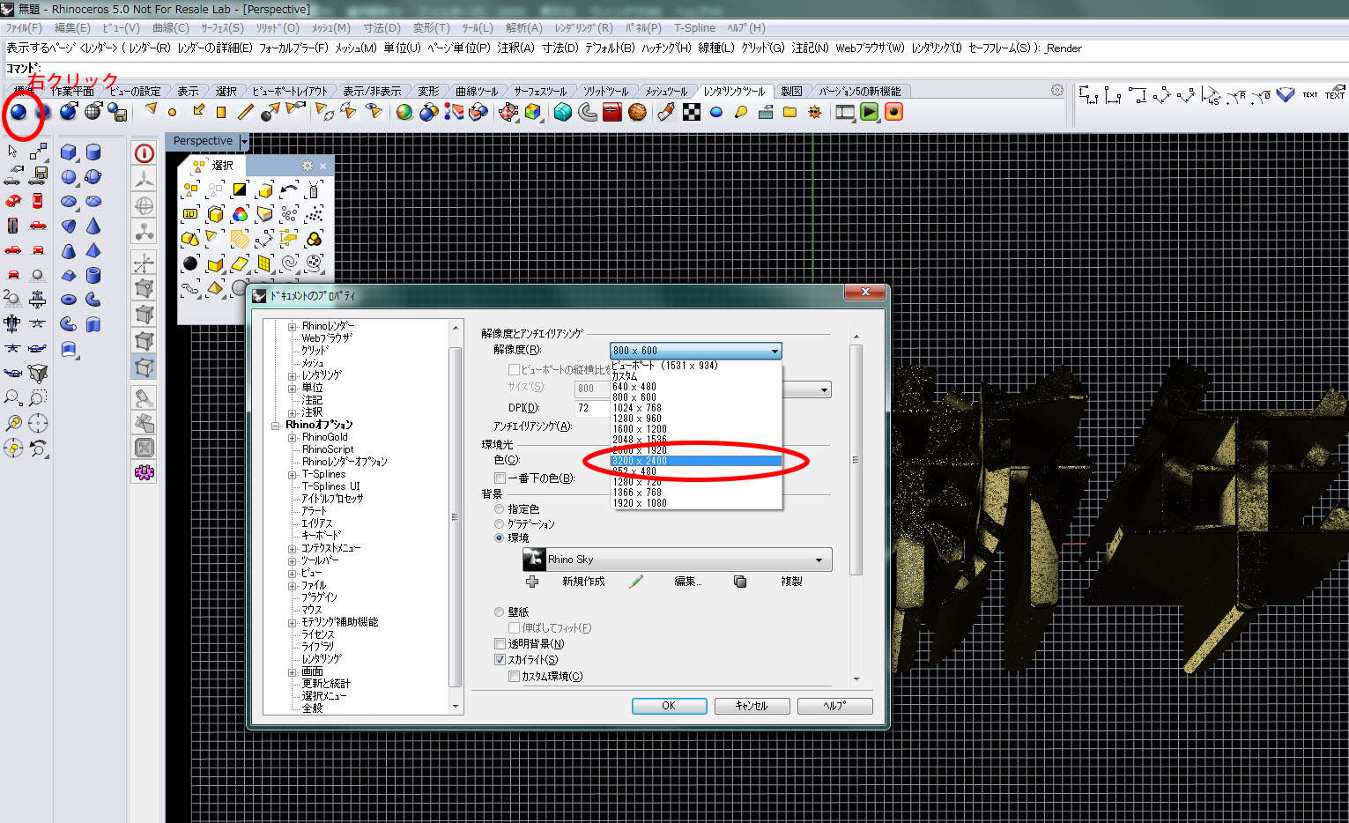Image resolution: width=1349 pixels, height=823 pixels.
Task: Click the wireframe globe sphere icon
Action: click(93, 112)
